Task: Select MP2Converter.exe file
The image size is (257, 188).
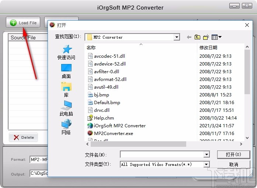Action: (114, 134)
